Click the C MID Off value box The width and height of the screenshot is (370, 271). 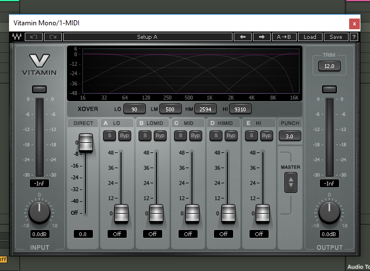point(188,234)
